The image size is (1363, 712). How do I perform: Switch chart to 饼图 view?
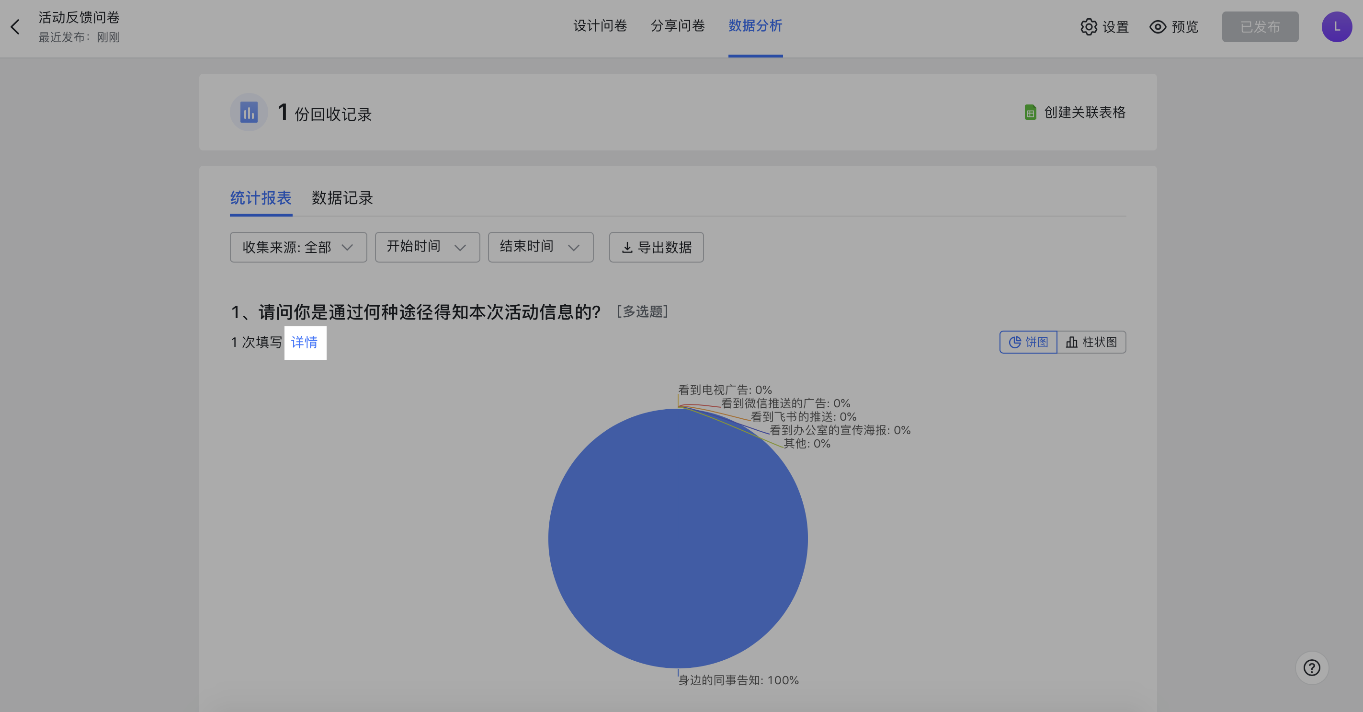(1028, 342)
